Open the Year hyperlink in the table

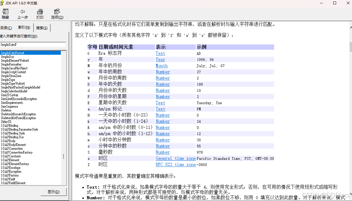click(x=160, y=59)
